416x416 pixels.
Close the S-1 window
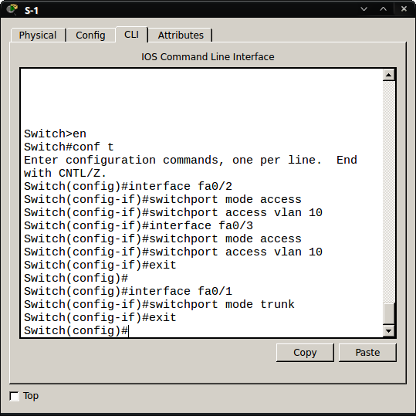point(404,9)
